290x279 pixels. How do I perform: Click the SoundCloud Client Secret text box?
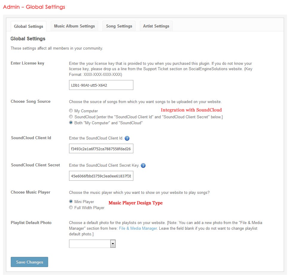101,176
